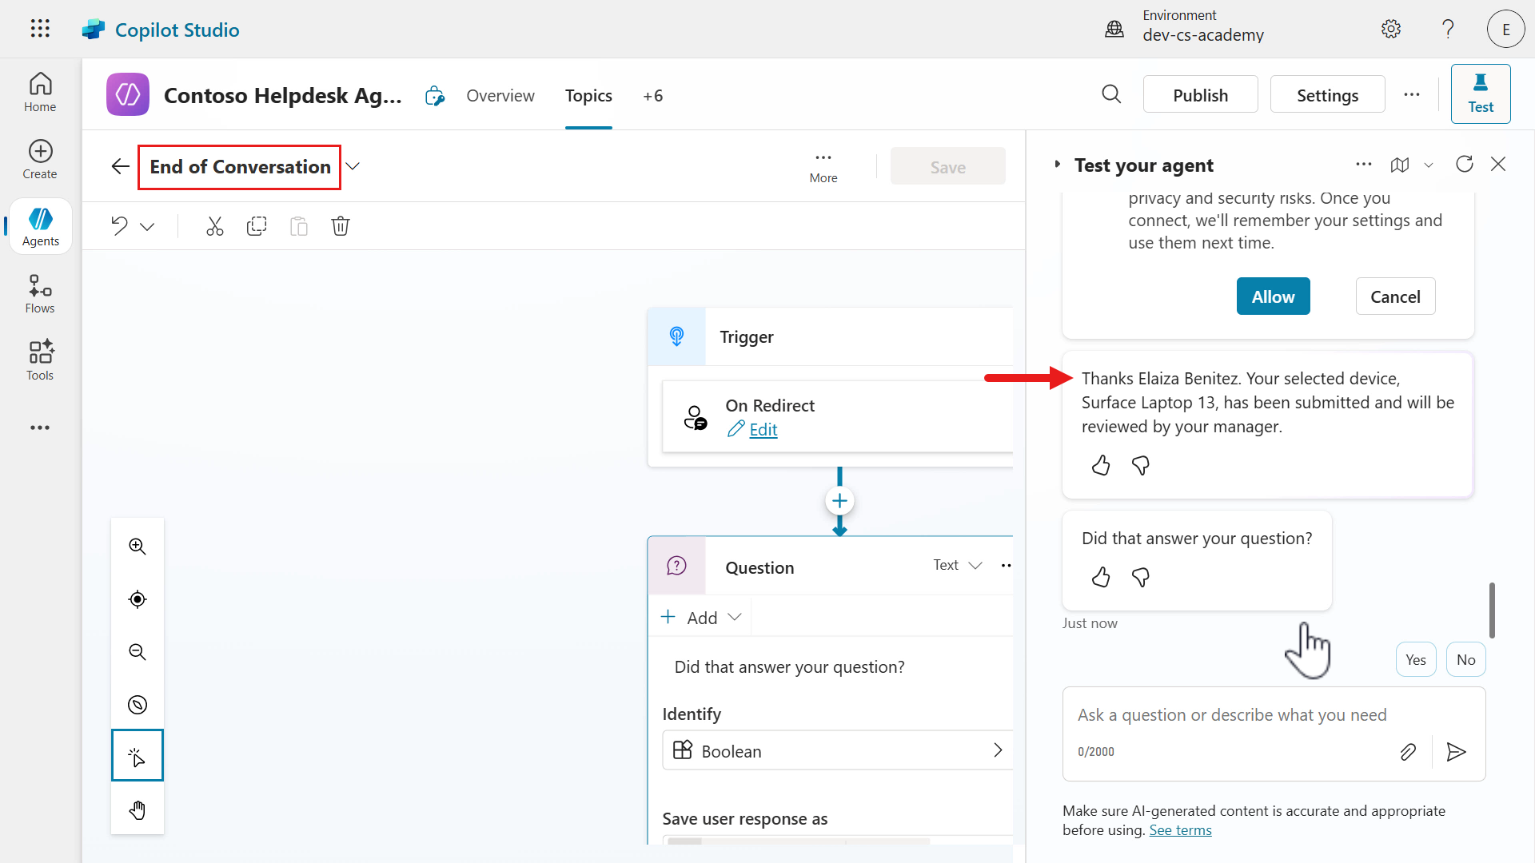
Task: Click the attach paperclip icon in chat
Action: click(x=1408, y=752)
